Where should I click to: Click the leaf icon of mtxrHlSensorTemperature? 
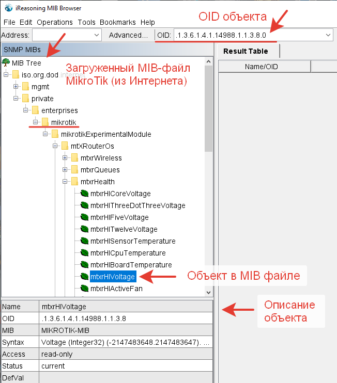click(x=84, y=241)
